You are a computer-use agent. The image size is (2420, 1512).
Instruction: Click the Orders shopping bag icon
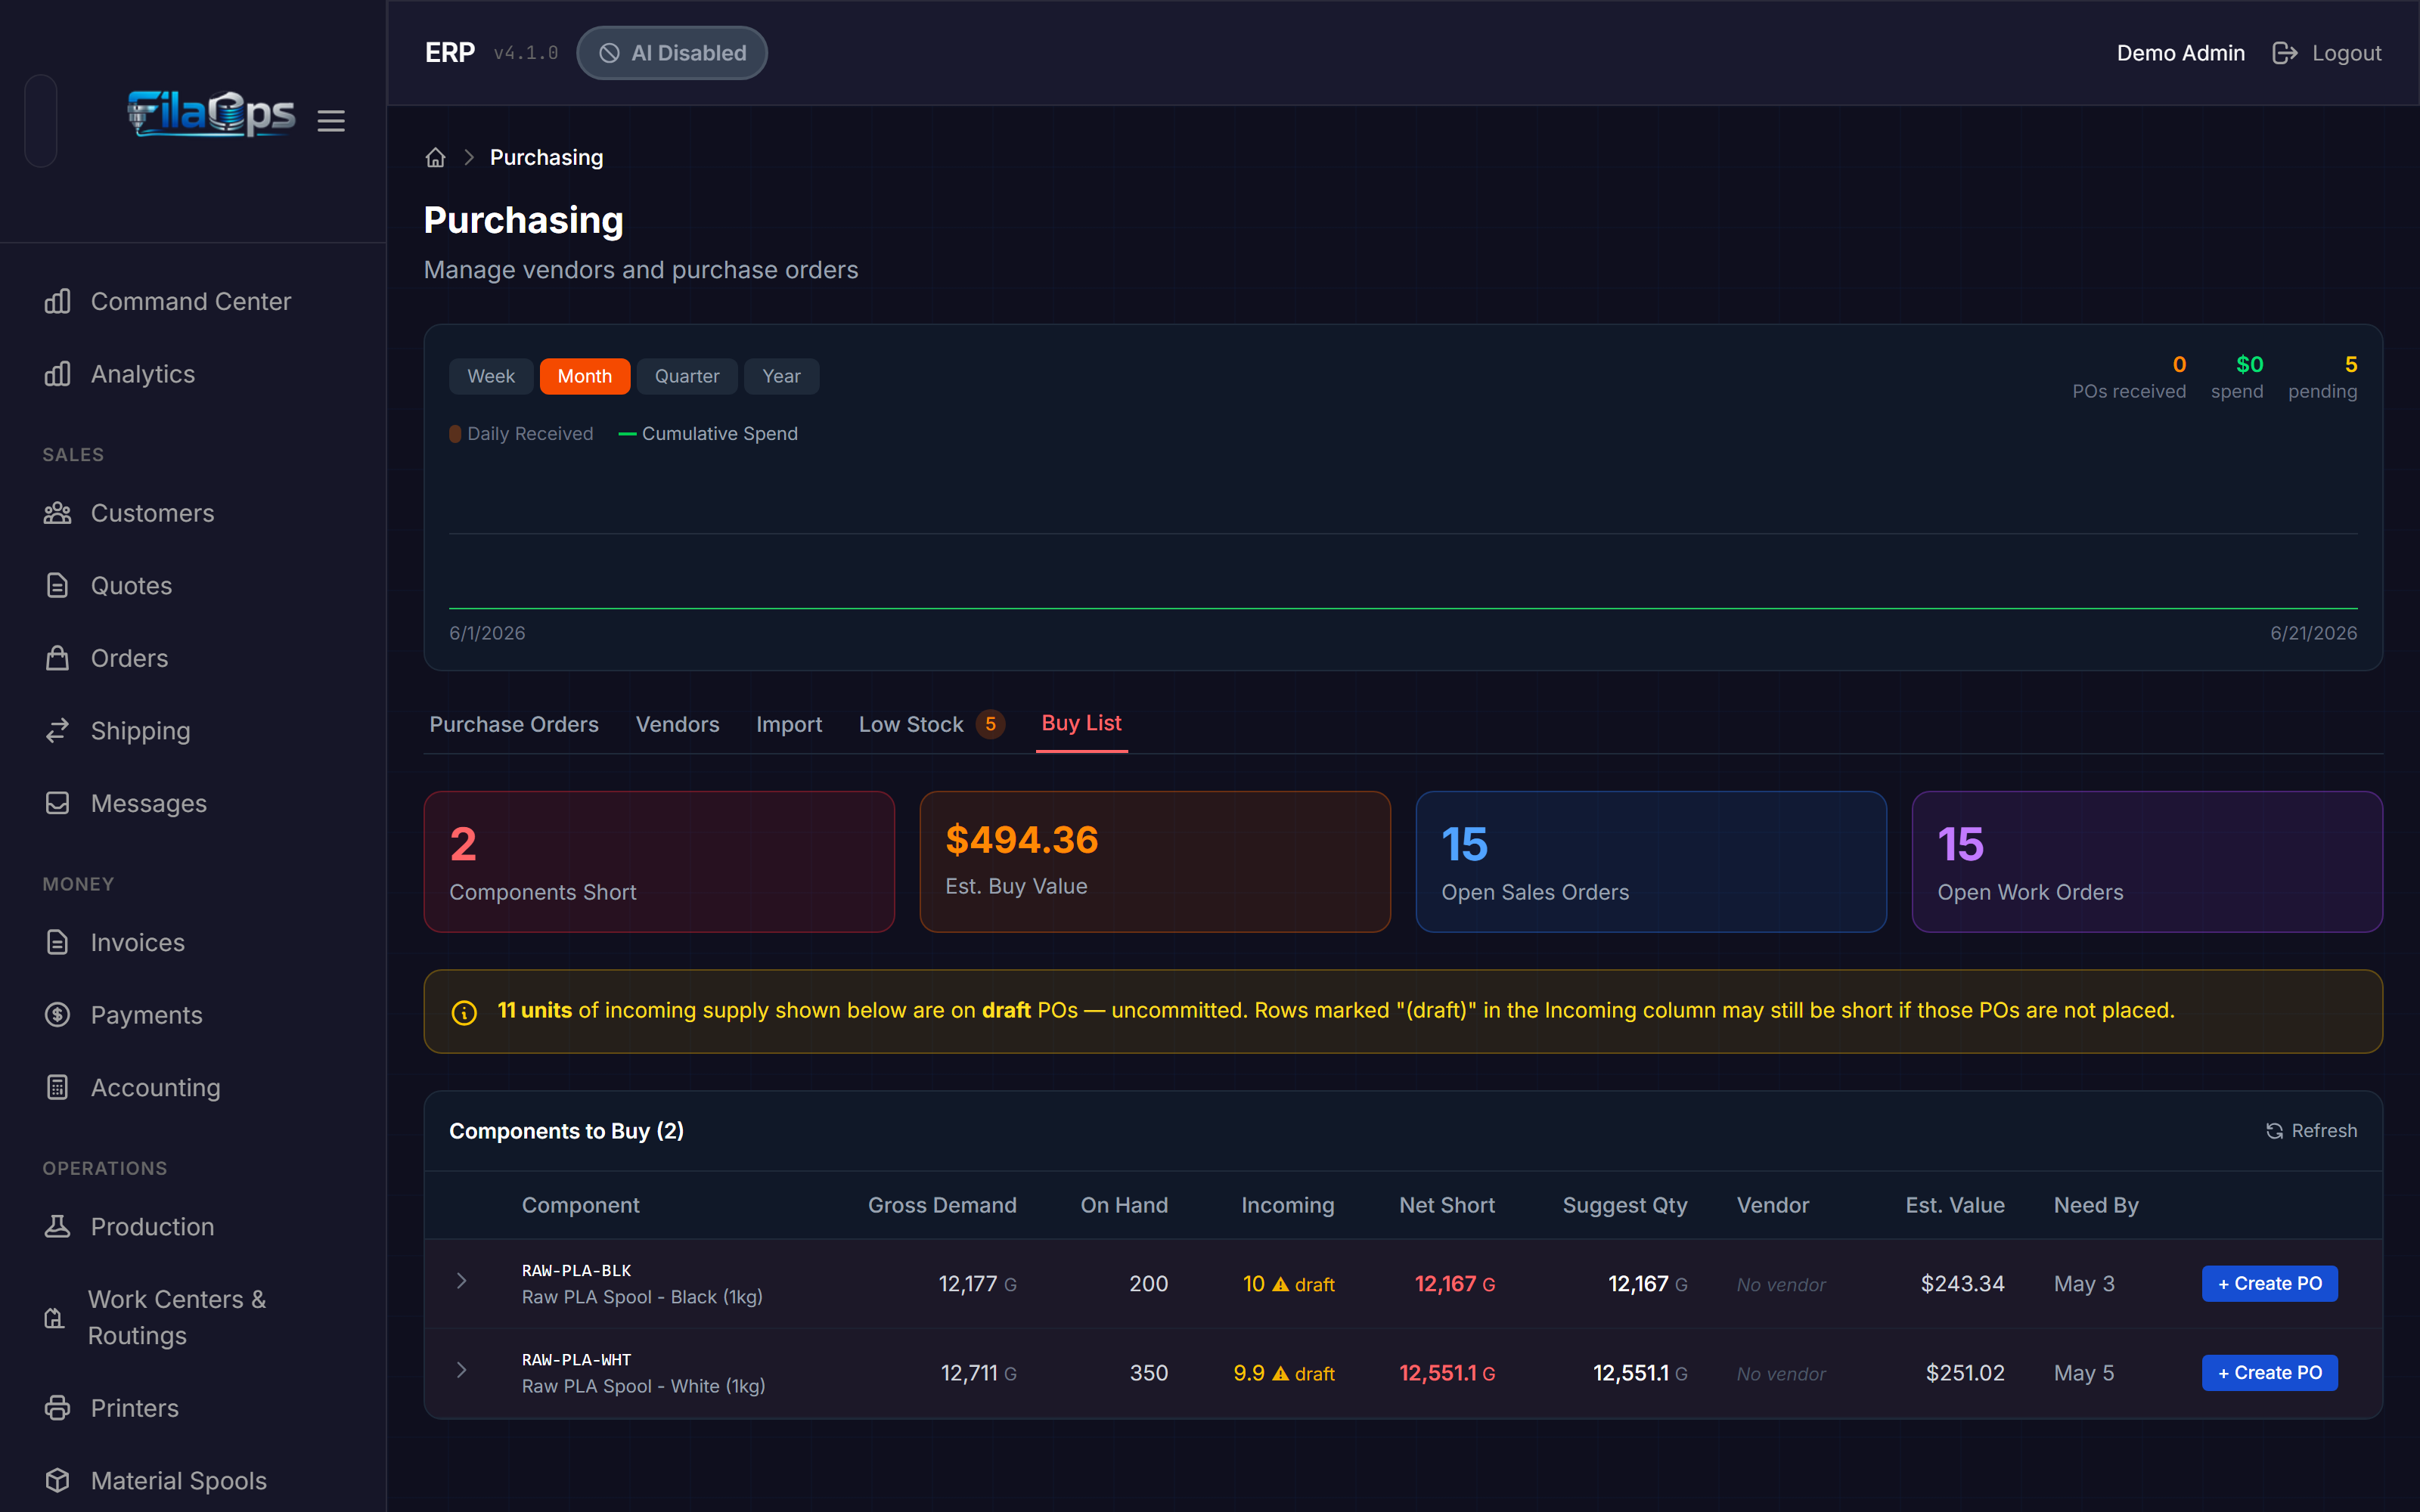click(x=58, y=658)
